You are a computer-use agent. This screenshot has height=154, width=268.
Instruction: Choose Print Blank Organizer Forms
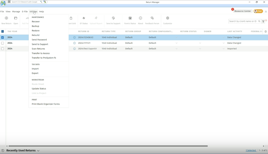pyautogui.click(x=46, y=104)
